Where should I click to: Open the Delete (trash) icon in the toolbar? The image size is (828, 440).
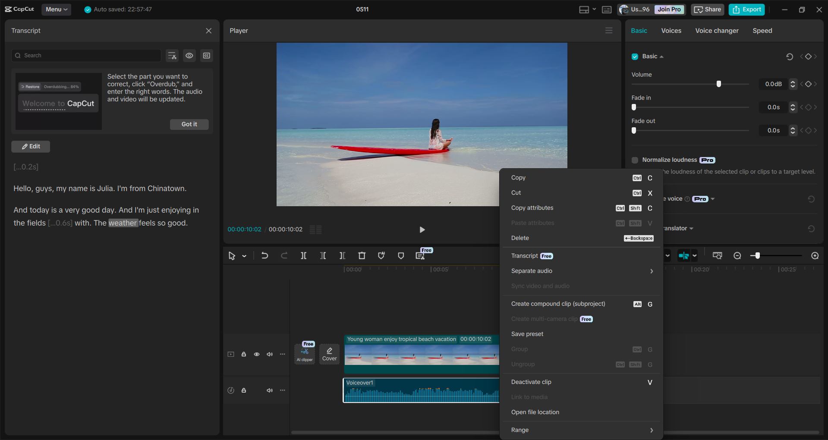[362, 255]
